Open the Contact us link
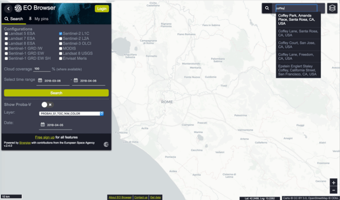340x200 pixels. (x=141, y=198)
